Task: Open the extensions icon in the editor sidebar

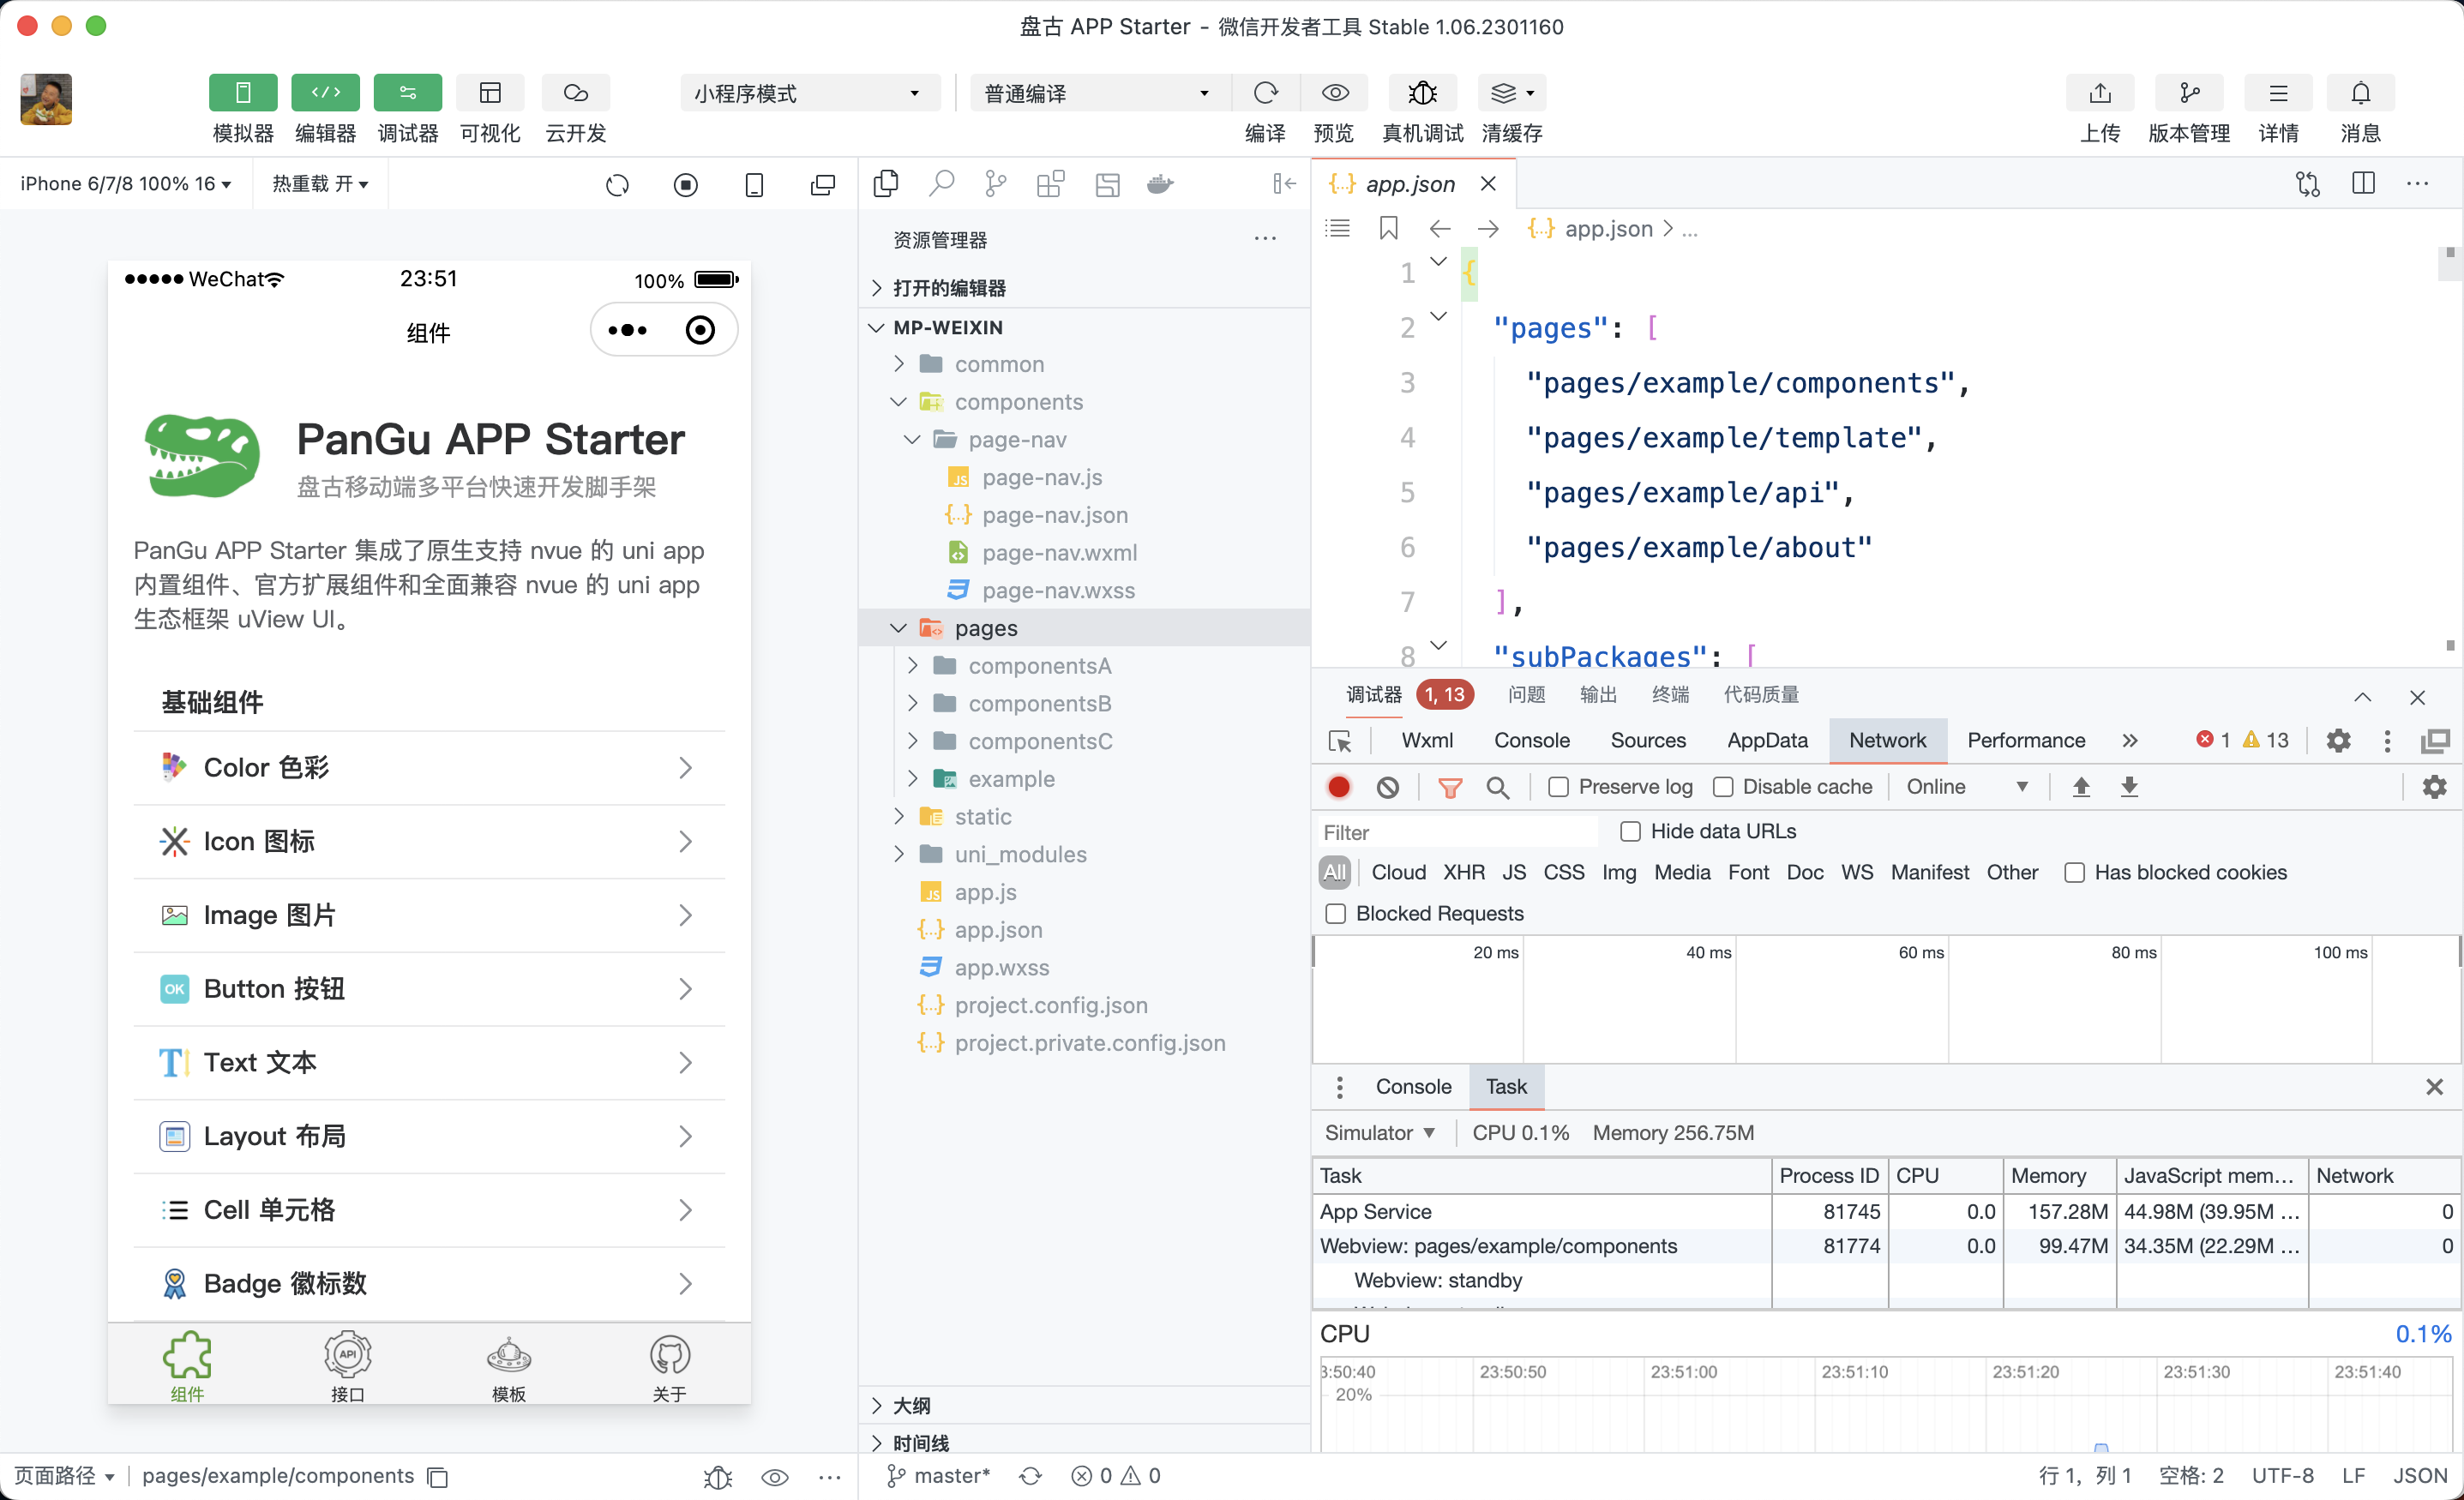Action: coord(1051,184)
